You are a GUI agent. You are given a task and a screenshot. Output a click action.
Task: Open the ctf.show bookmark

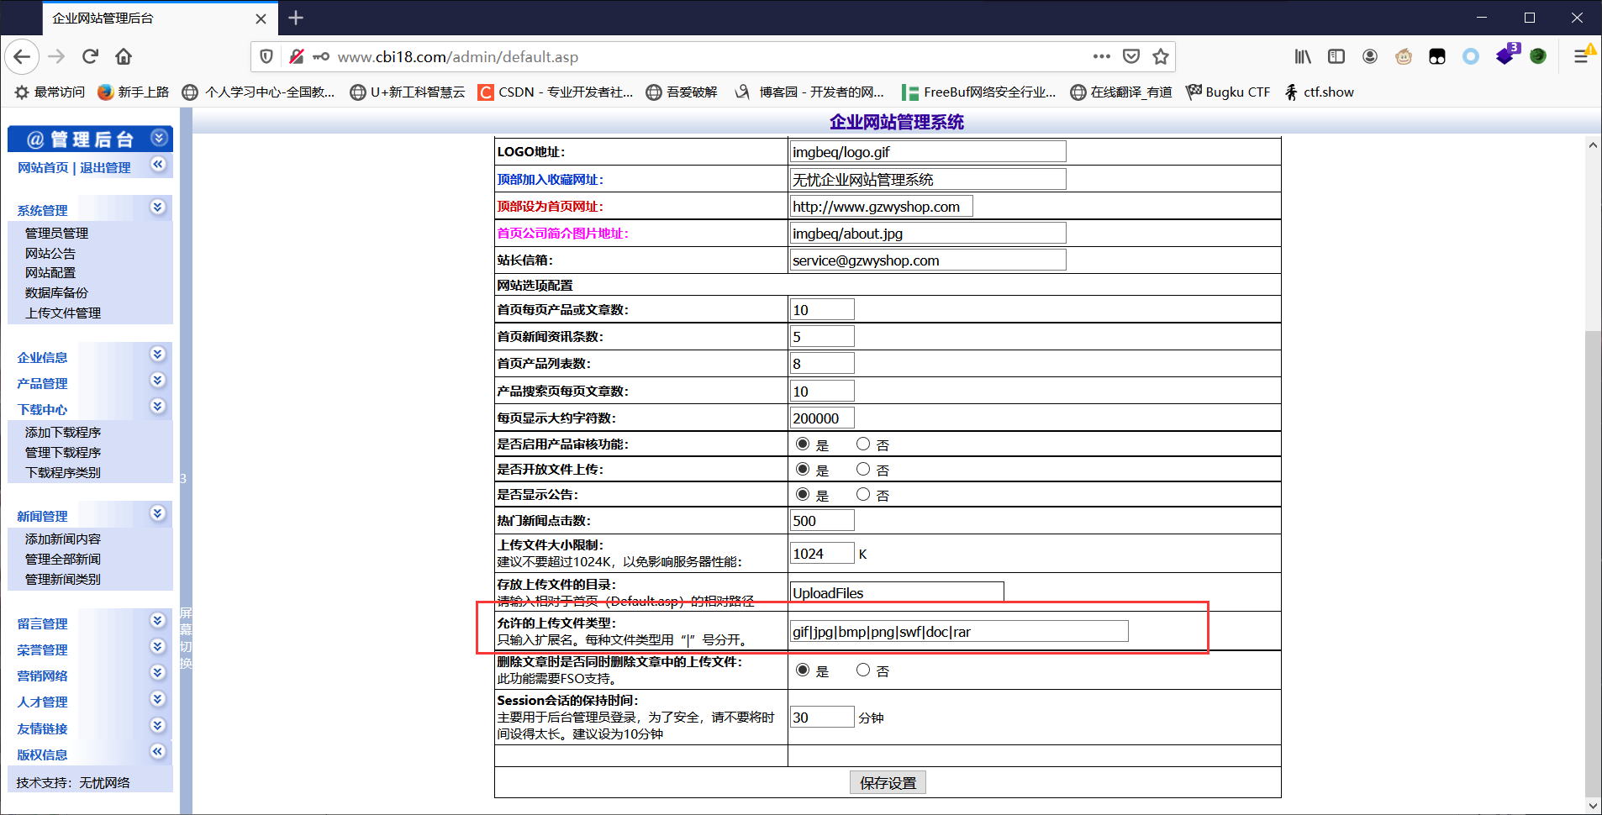(1319, 92)
